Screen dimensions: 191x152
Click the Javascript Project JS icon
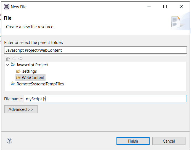click(13, 64)
